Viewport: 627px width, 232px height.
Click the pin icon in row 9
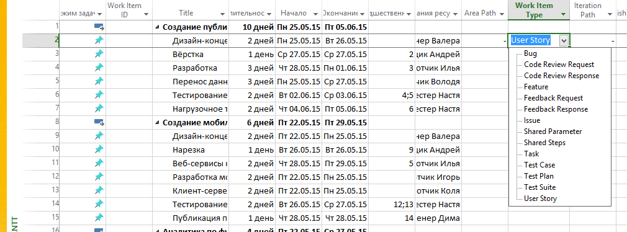99,136
